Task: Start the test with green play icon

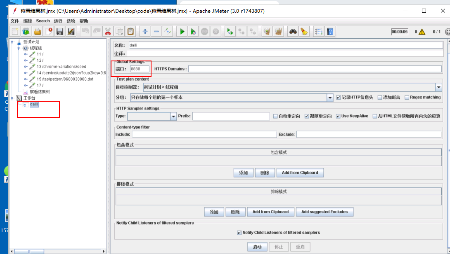Action: coord(182,31)
